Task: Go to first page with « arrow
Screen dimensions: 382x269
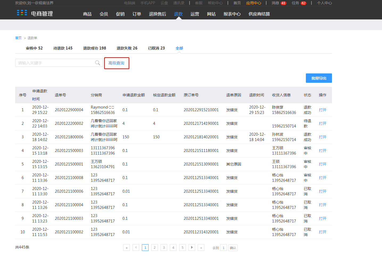Action: pyautogui.click(x=126, y=248)
